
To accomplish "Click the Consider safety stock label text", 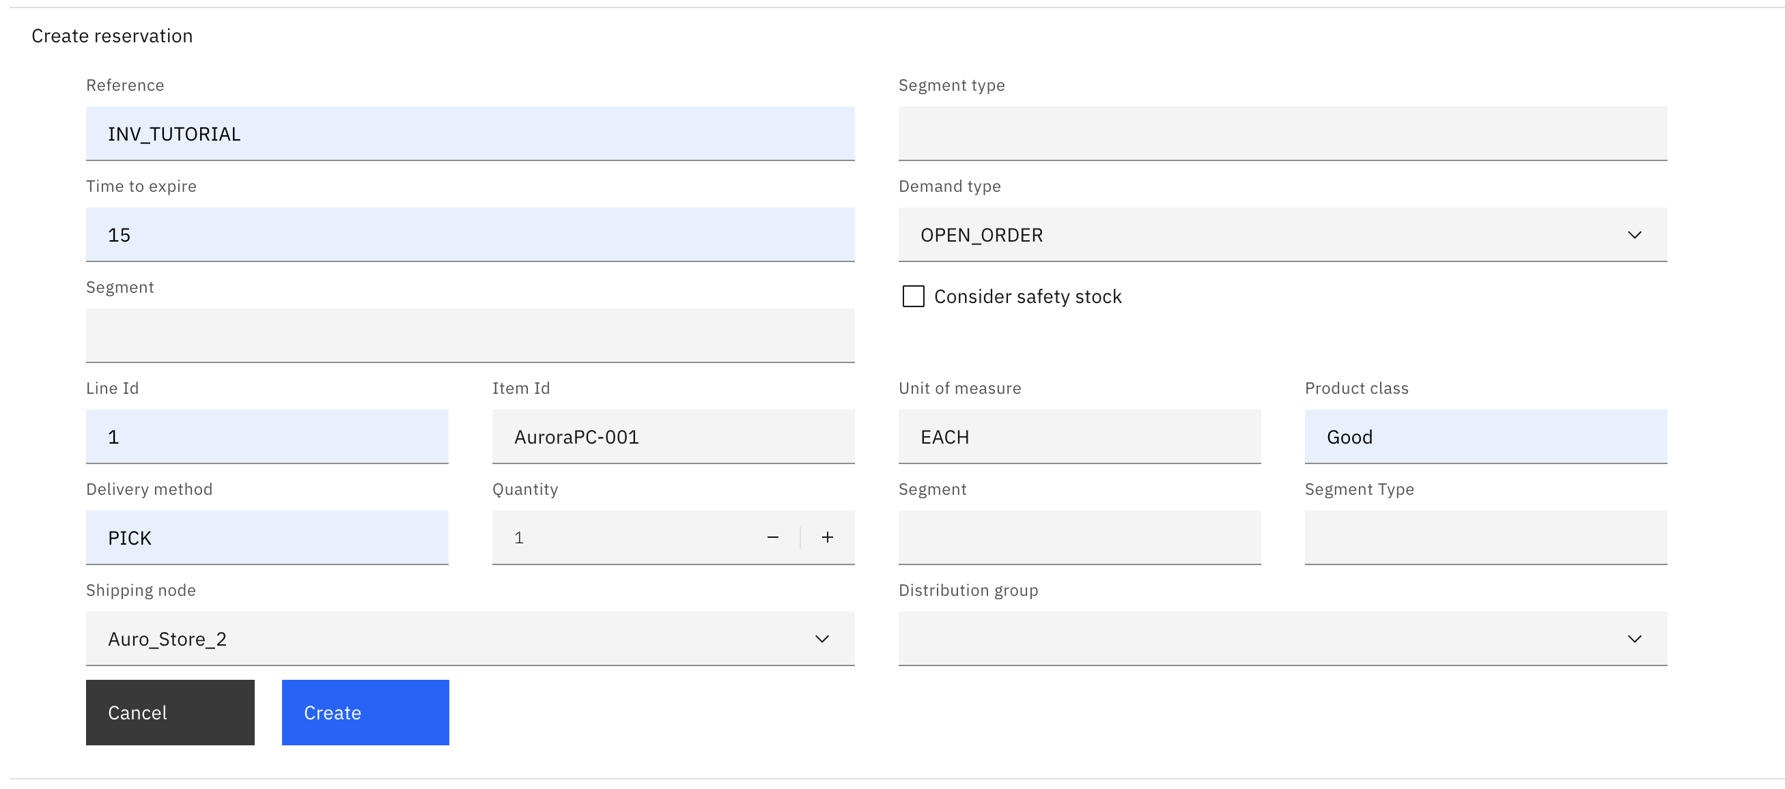I will coord(1028,296).
